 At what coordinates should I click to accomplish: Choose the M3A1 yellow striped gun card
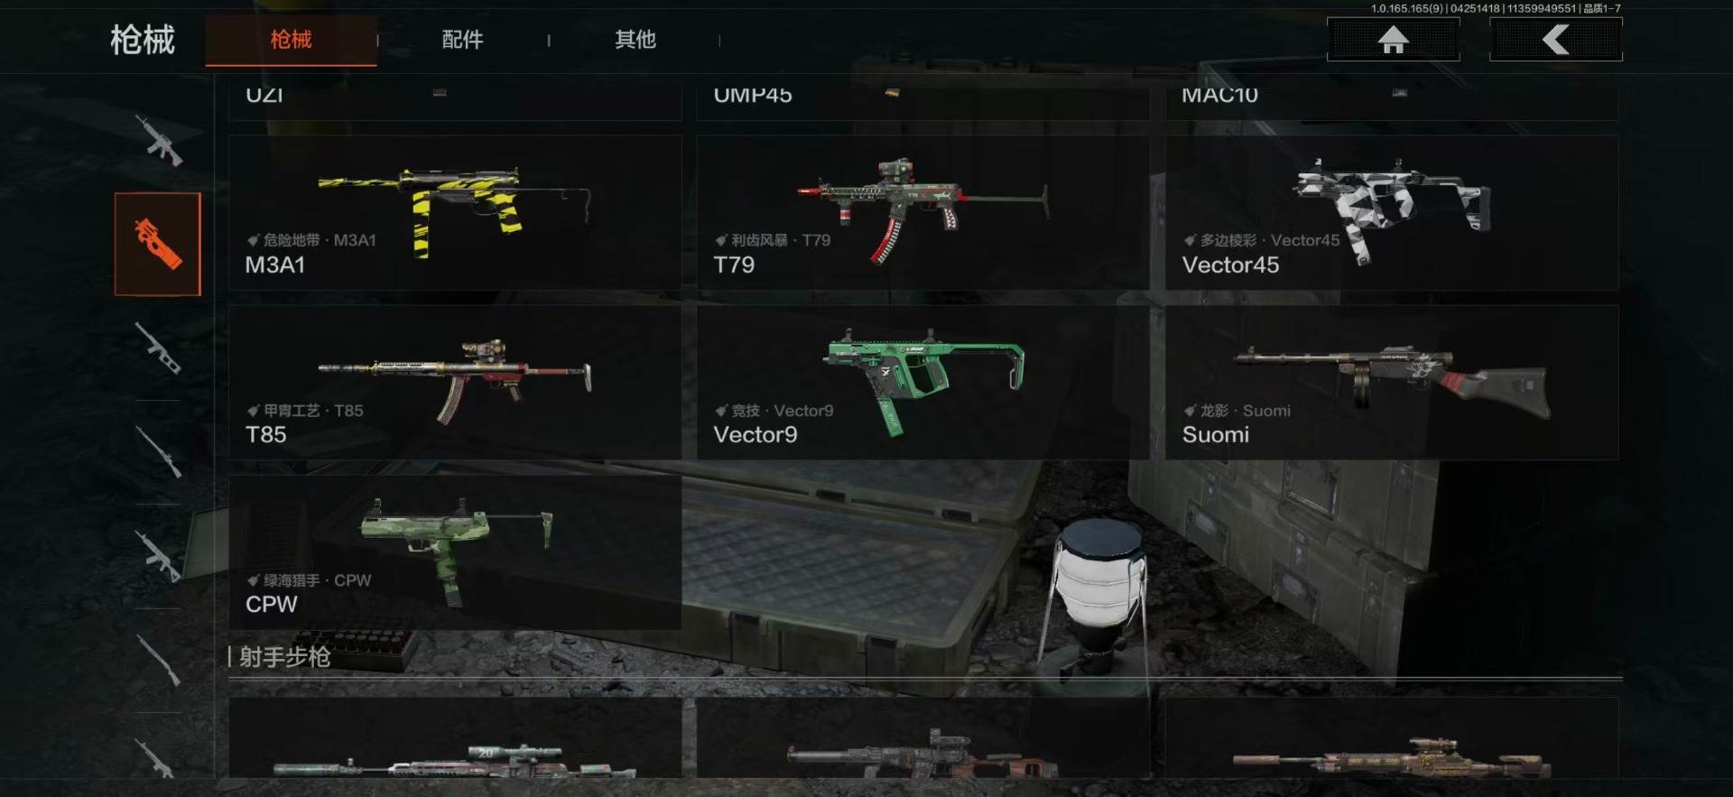(455, 213)
